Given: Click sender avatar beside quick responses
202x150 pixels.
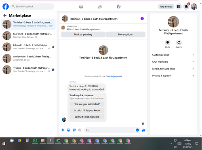Looking at the screenshot, I should (x=64, y=120).
